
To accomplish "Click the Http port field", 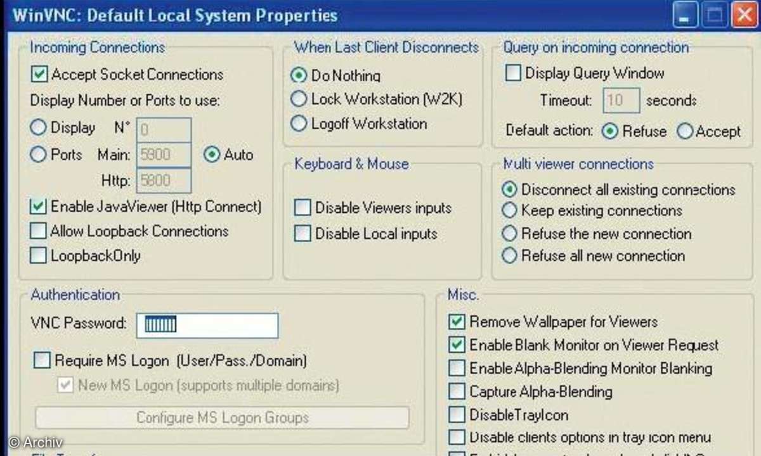I will click(164, 180).
